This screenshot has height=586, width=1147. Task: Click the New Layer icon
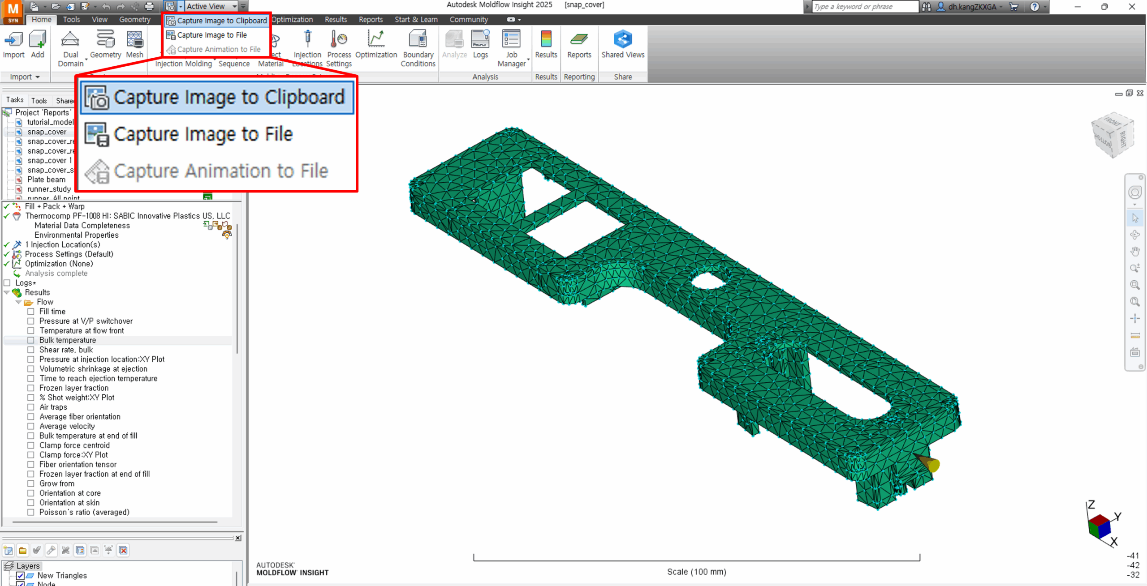point(9,550)
